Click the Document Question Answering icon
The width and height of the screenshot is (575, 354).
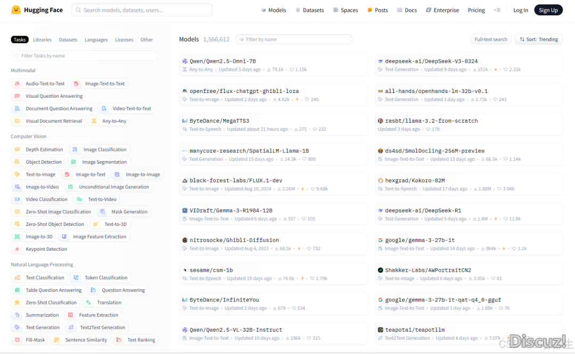(17, 108)
